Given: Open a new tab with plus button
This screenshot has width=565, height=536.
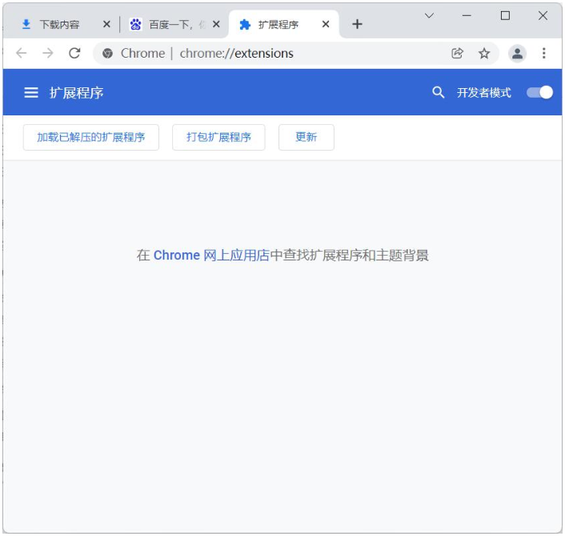Looking at the screenshot, I should point(357,24).
